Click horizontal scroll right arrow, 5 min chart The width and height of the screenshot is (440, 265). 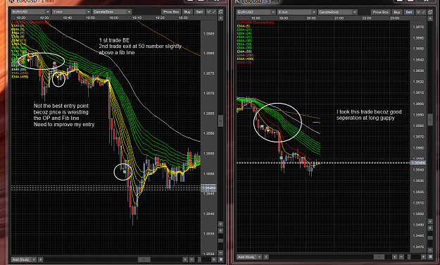tap(394, 257)
